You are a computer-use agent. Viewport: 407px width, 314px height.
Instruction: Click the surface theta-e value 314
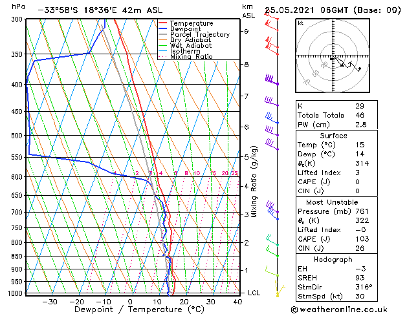(362, 163)
